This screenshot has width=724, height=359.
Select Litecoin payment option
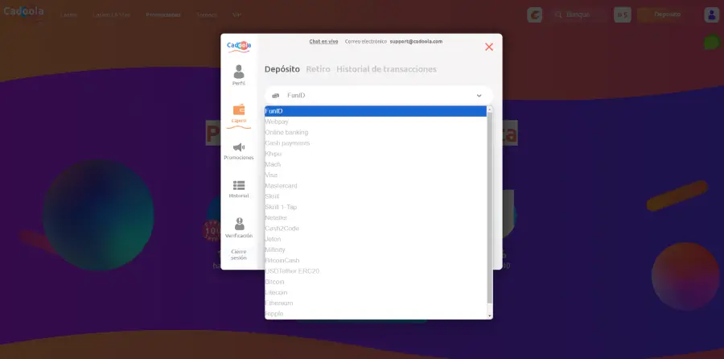pos(376,292)
